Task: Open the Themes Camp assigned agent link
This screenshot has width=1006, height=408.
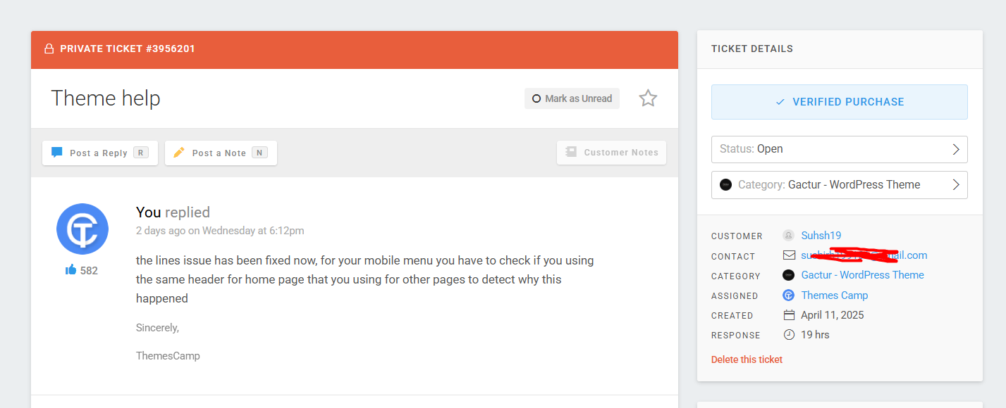Action: point(834,295)
